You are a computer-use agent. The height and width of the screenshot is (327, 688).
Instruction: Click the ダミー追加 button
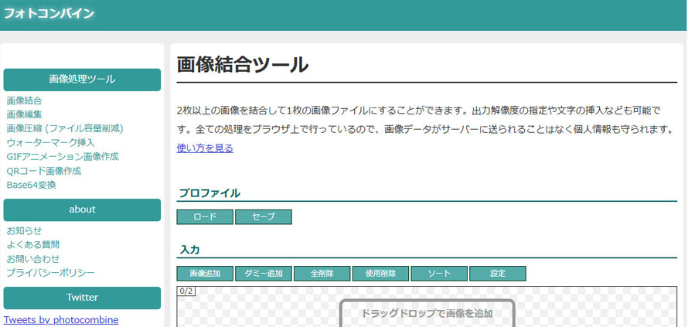coord(264,274)
